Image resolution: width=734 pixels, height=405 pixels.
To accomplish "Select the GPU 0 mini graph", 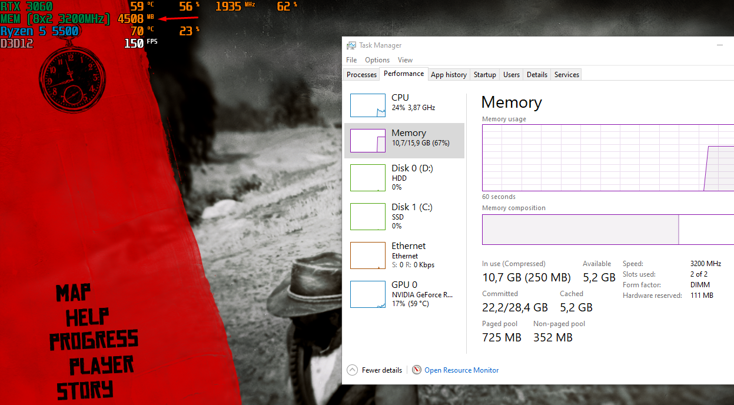I will pyautogui.click(x=368, y=294).
